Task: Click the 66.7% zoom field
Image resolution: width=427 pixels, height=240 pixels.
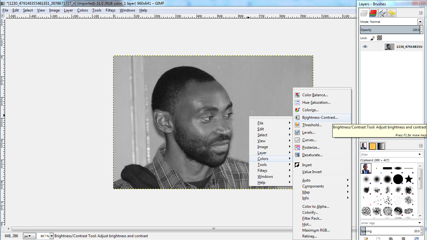Action: click(x=43, y=236)
